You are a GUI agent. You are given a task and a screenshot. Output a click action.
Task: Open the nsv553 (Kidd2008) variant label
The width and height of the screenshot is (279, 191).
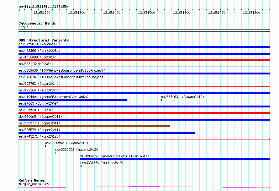(35, 64)
